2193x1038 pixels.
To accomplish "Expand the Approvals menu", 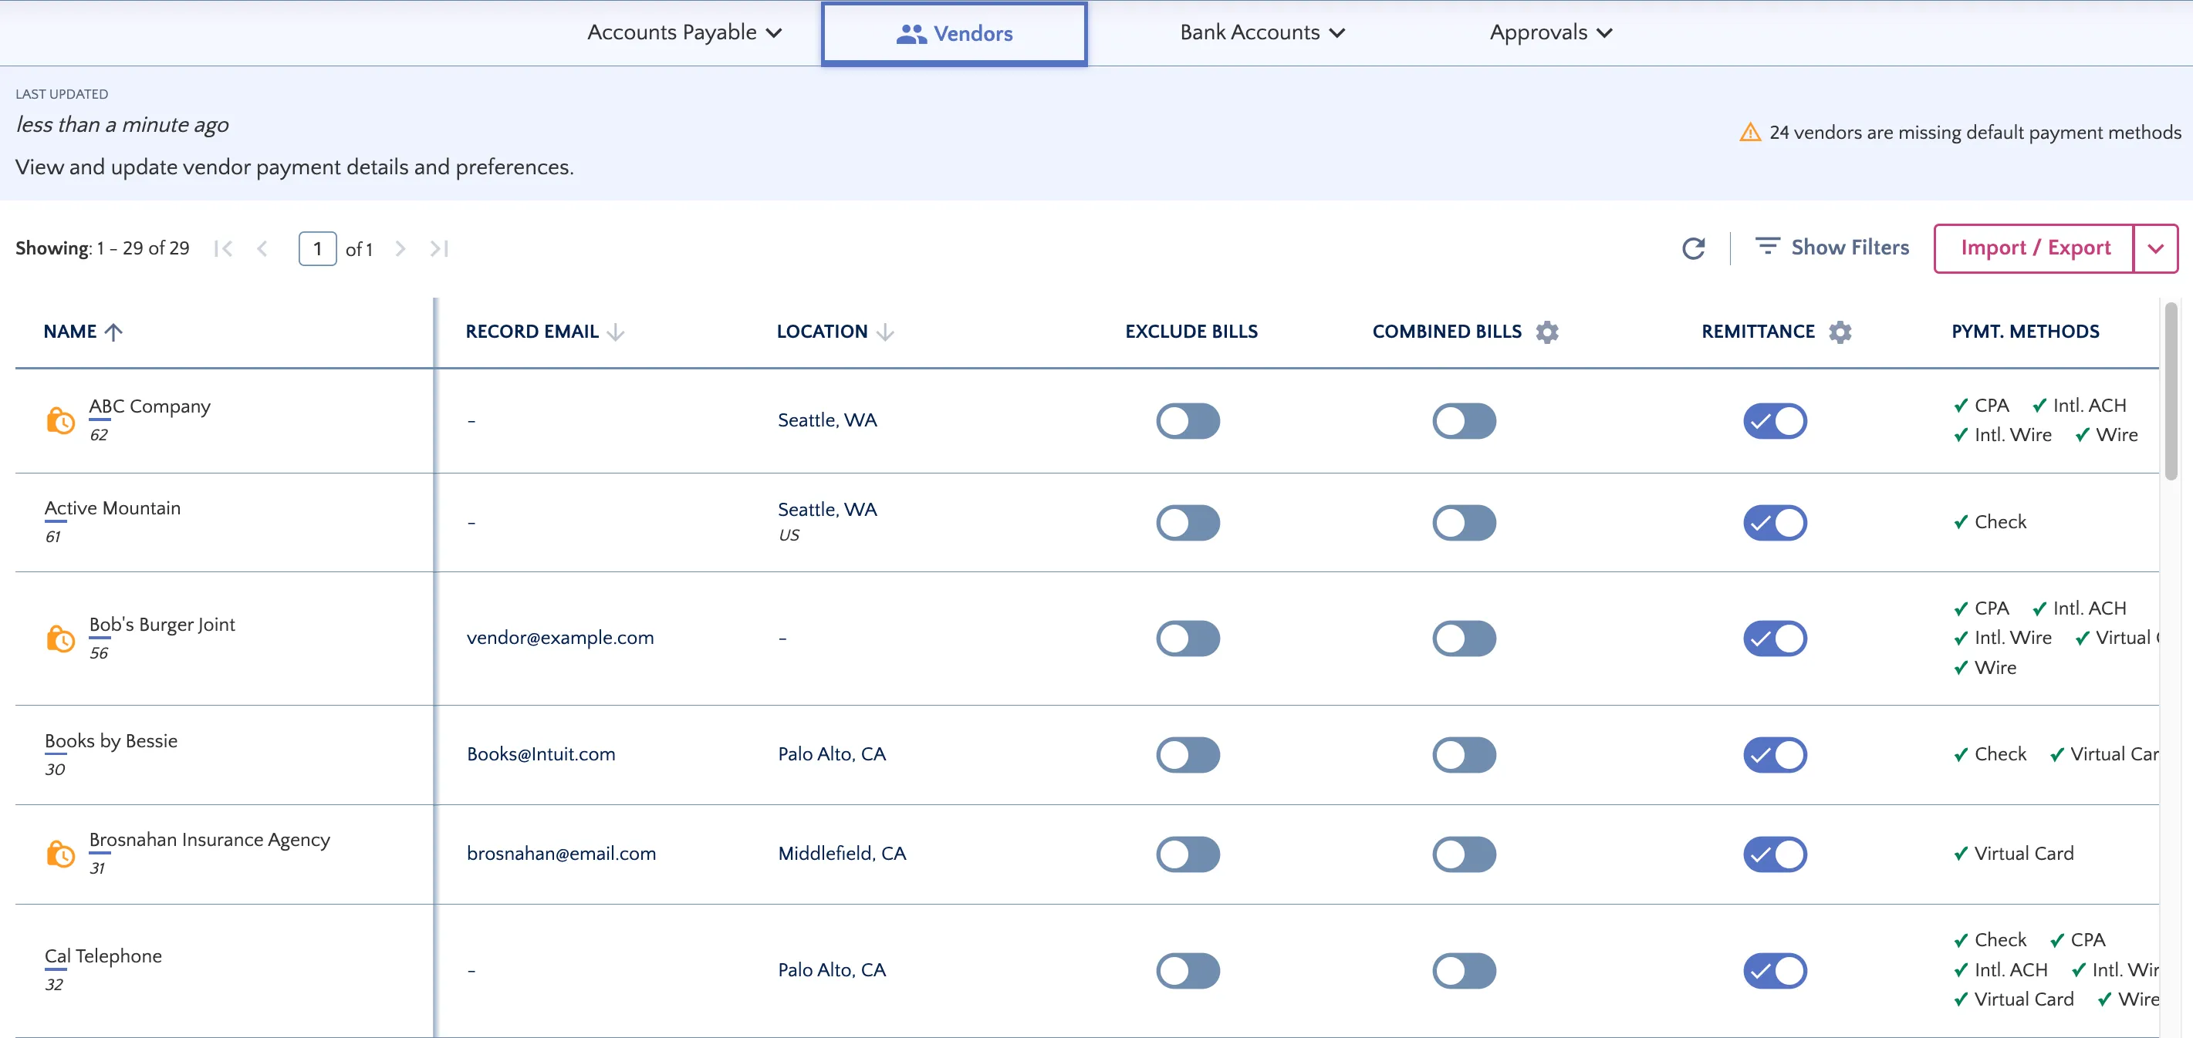I will pos(1551,32).
